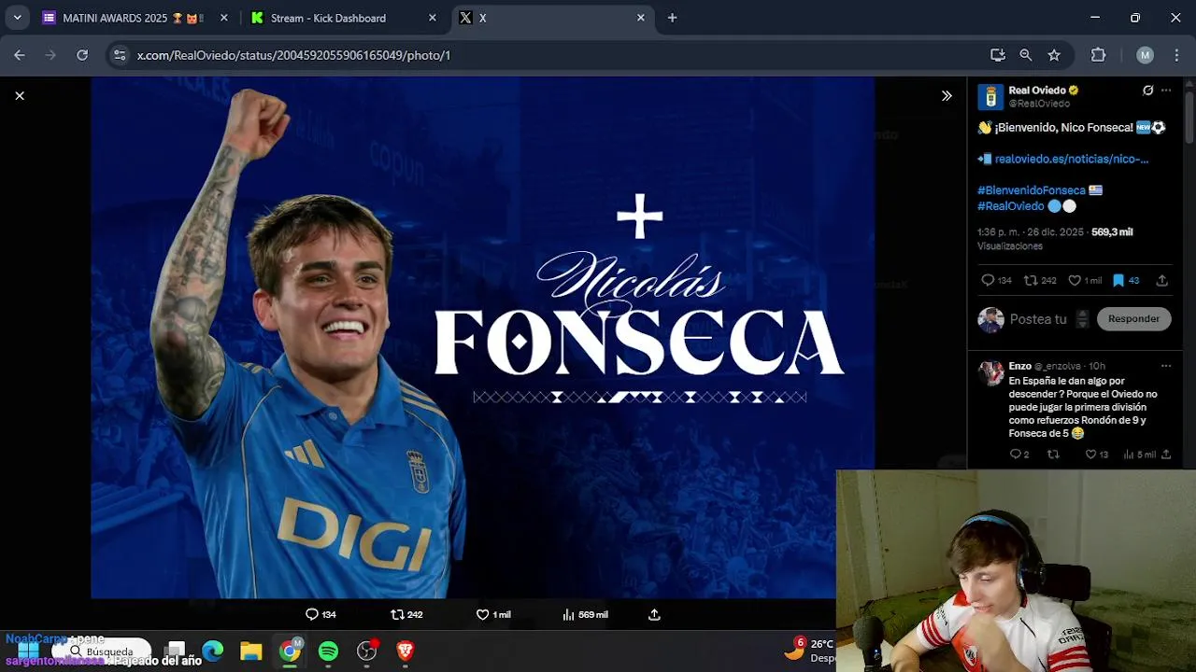The image size is (1196, 672).
Task: Like icon in sidebar tweet (1 mil)
Action: pyautogui.click(x=1075, y=280)
